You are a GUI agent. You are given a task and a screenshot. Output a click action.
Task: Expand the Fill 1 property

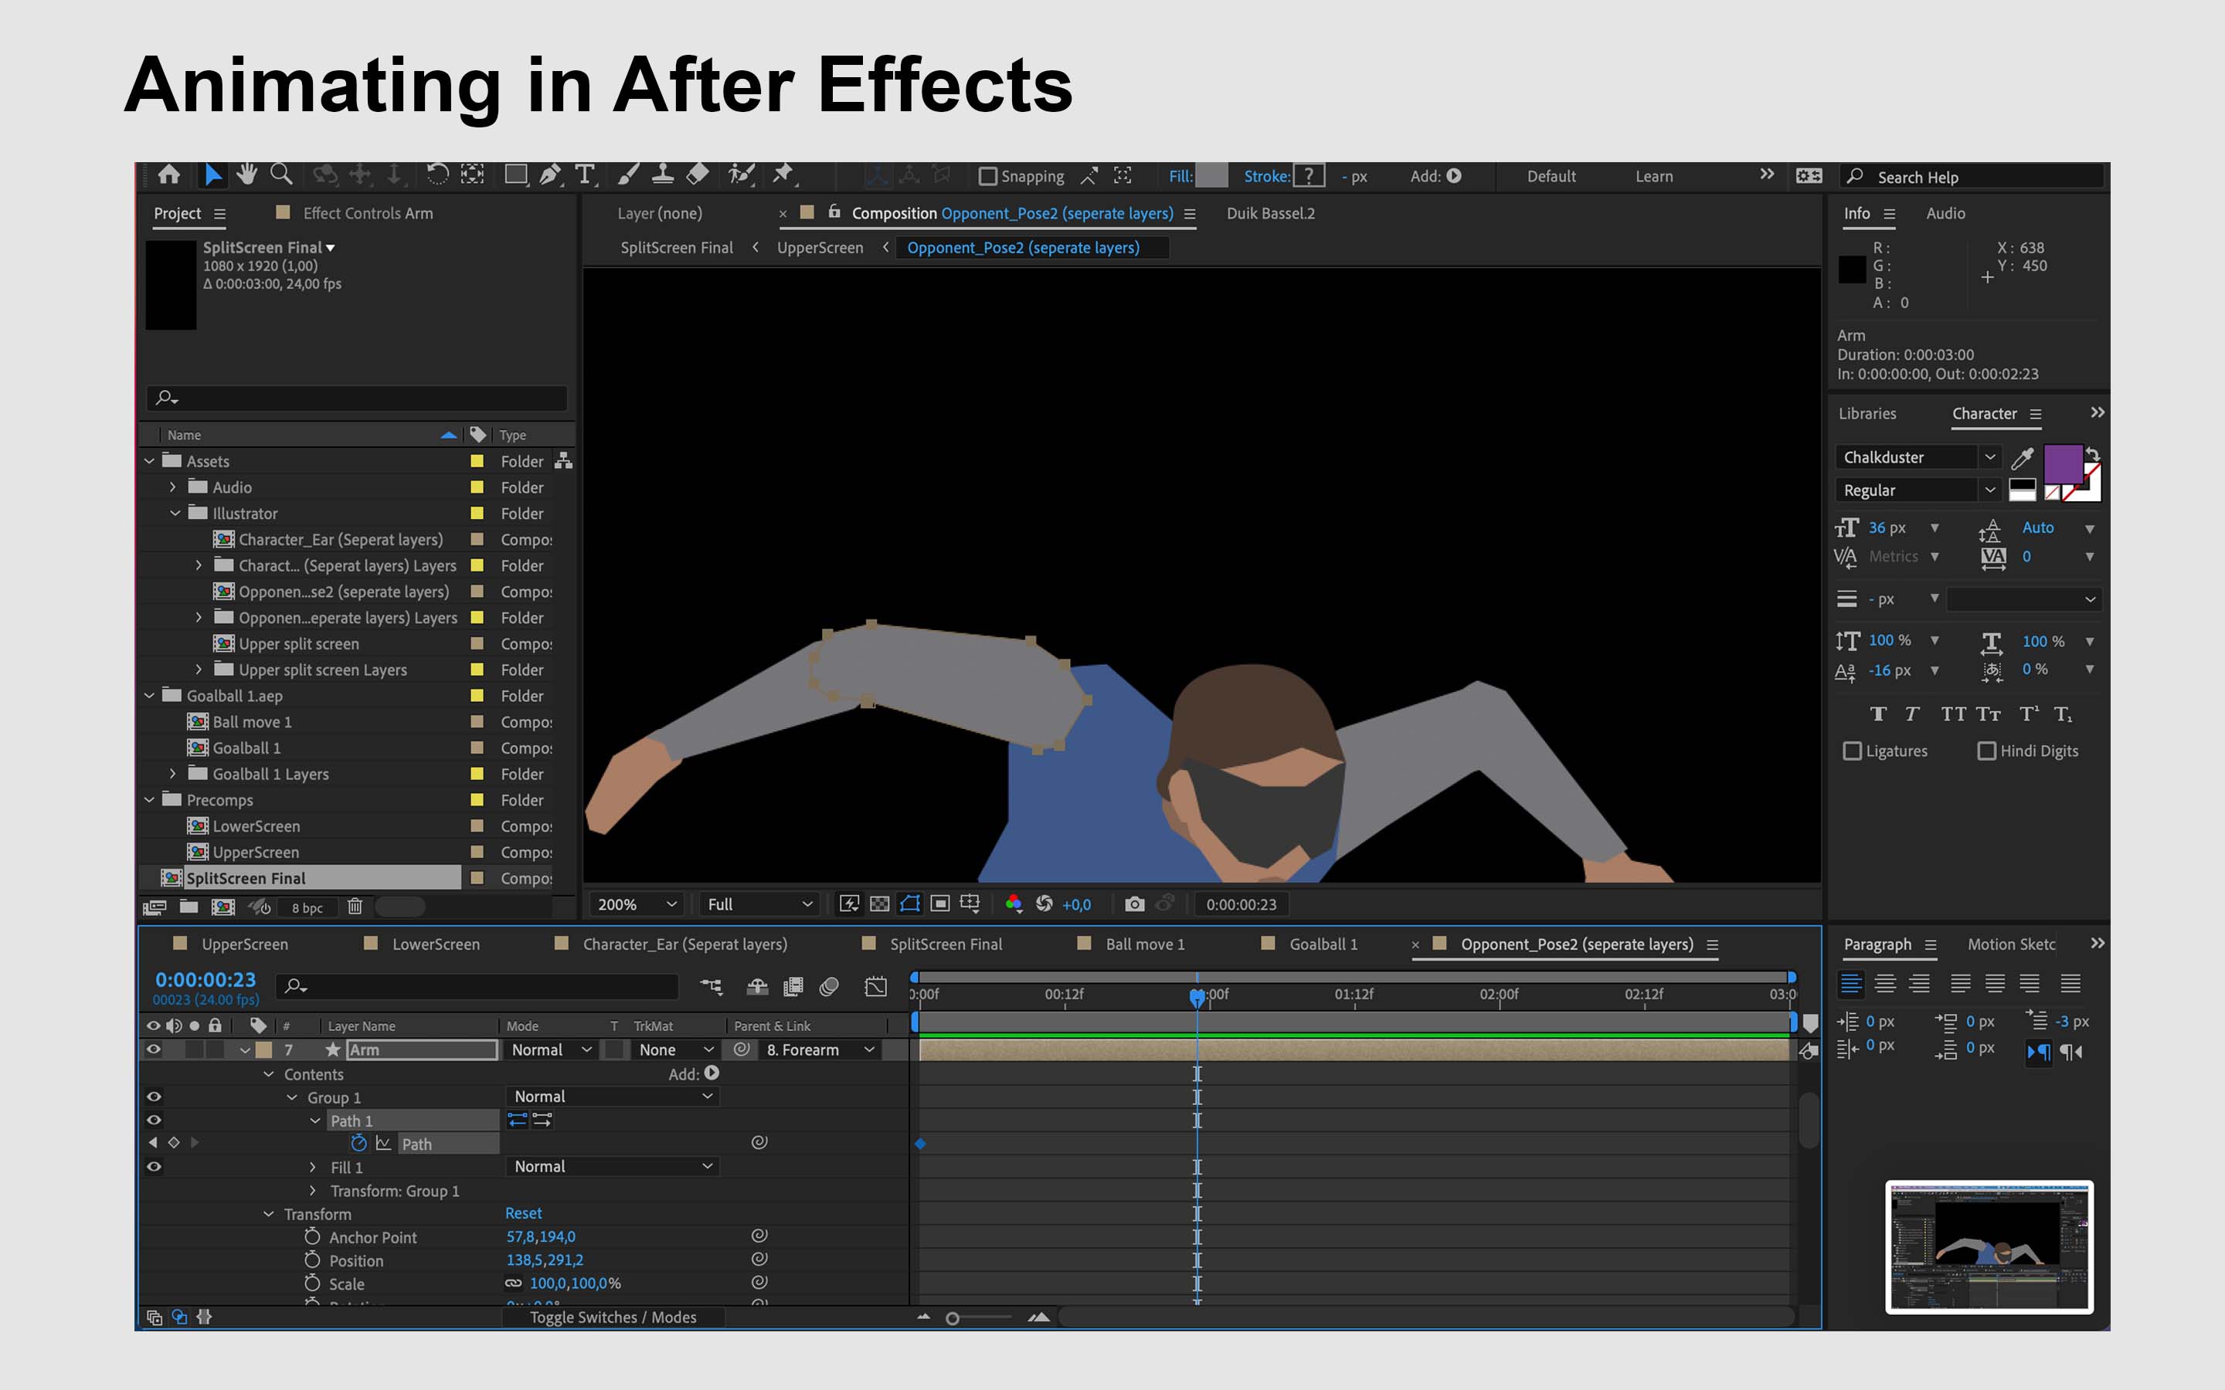click(x=314, y=1167)
